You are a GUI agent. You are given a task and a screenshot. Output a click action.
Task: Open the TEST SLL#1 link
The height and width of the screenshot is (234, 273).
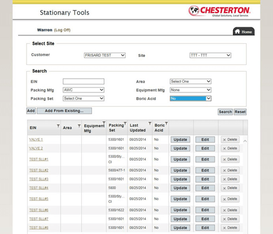[x=38, y=160]
